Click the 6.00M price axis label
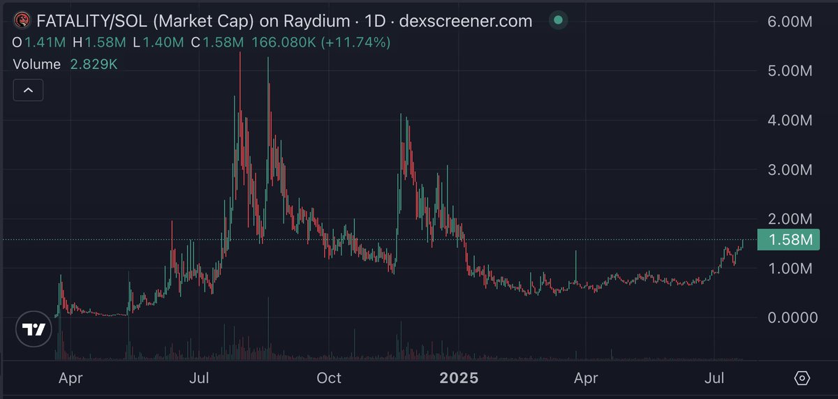The width and height of the screenshot is (838, 399). pyautogui.click(x=789, y=22)
